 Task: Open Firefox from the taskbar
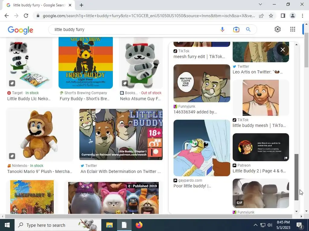click(x=139, y=225)
